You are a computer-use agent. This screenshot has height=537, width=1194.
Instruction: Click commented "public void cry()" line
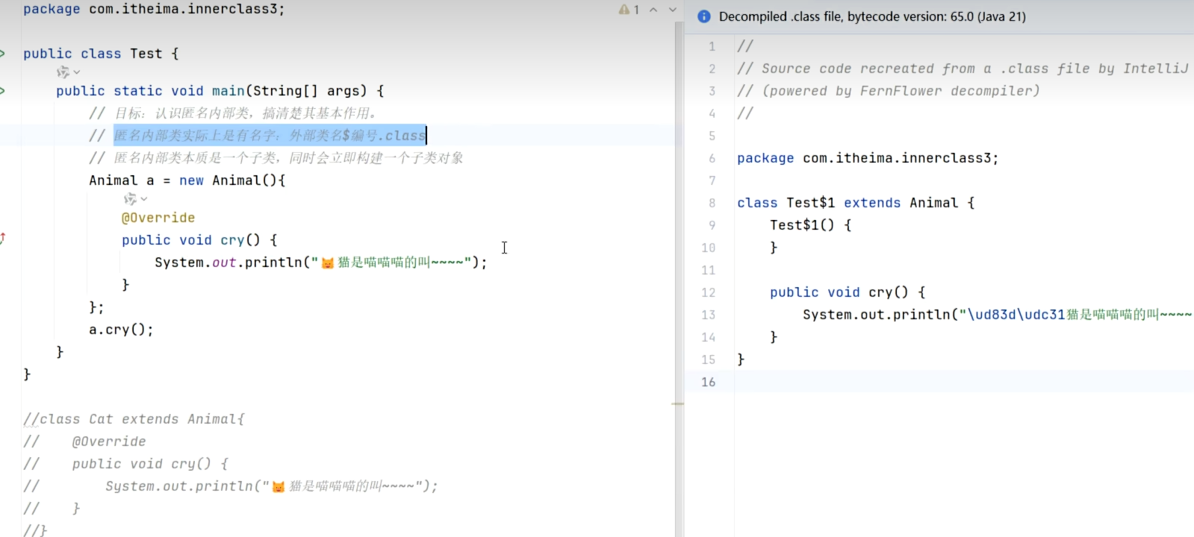point(125,464)
